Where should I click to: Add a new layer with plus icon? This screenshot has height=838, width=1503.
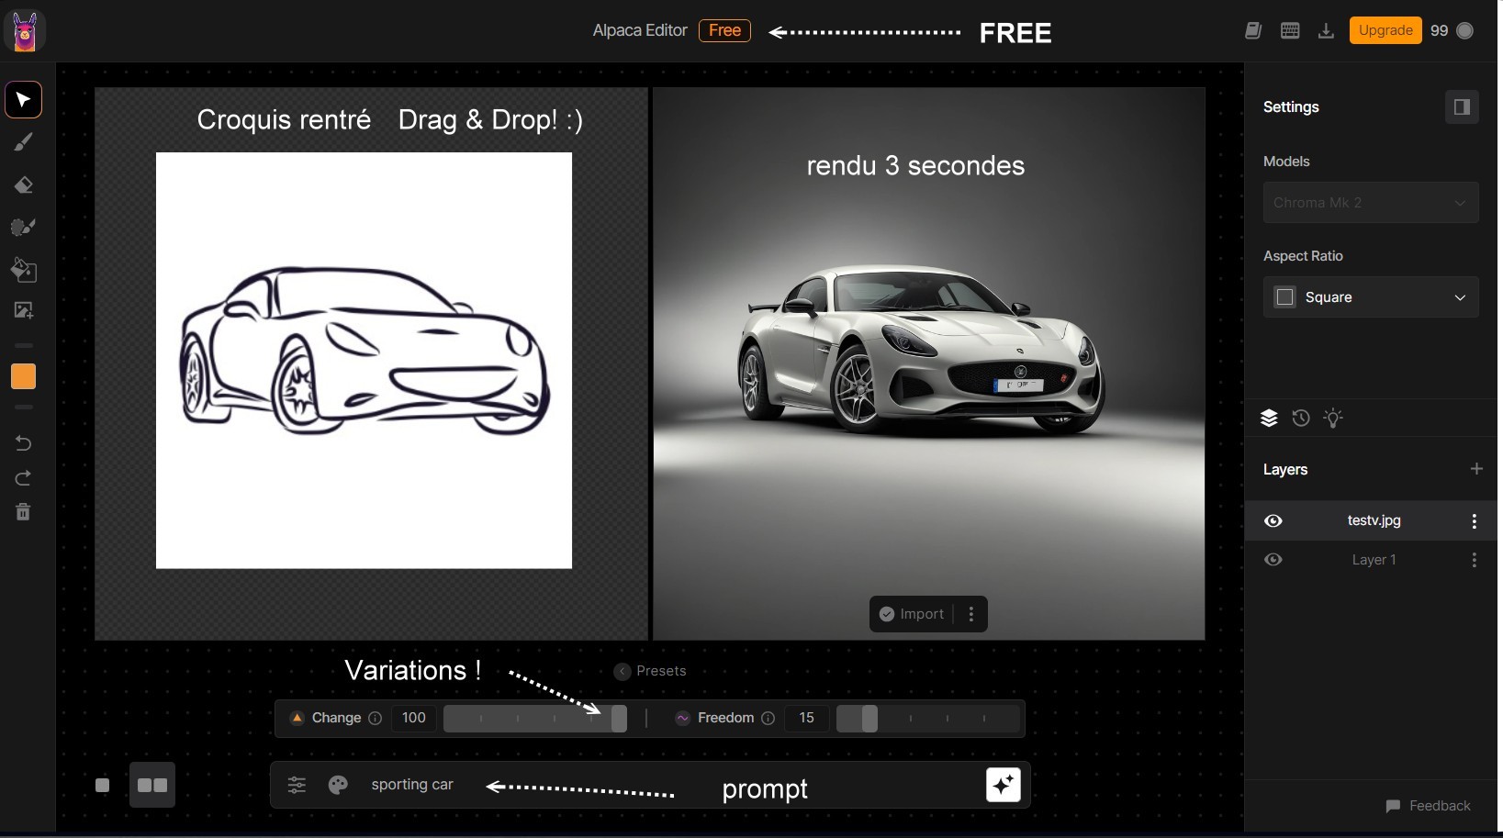(x=1476, y=469)
